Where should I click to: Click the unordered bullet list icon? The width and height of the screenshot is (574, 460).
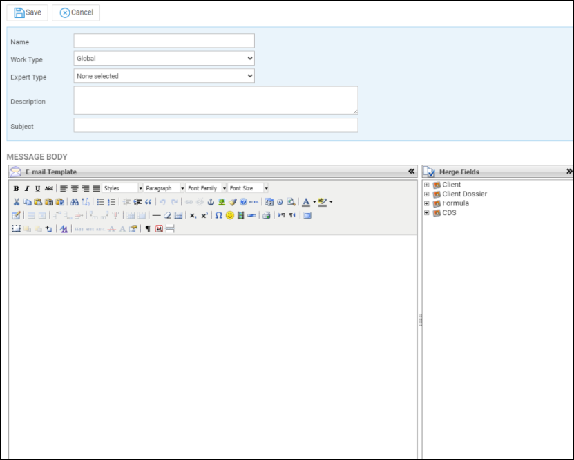click(x=100, y=202)
